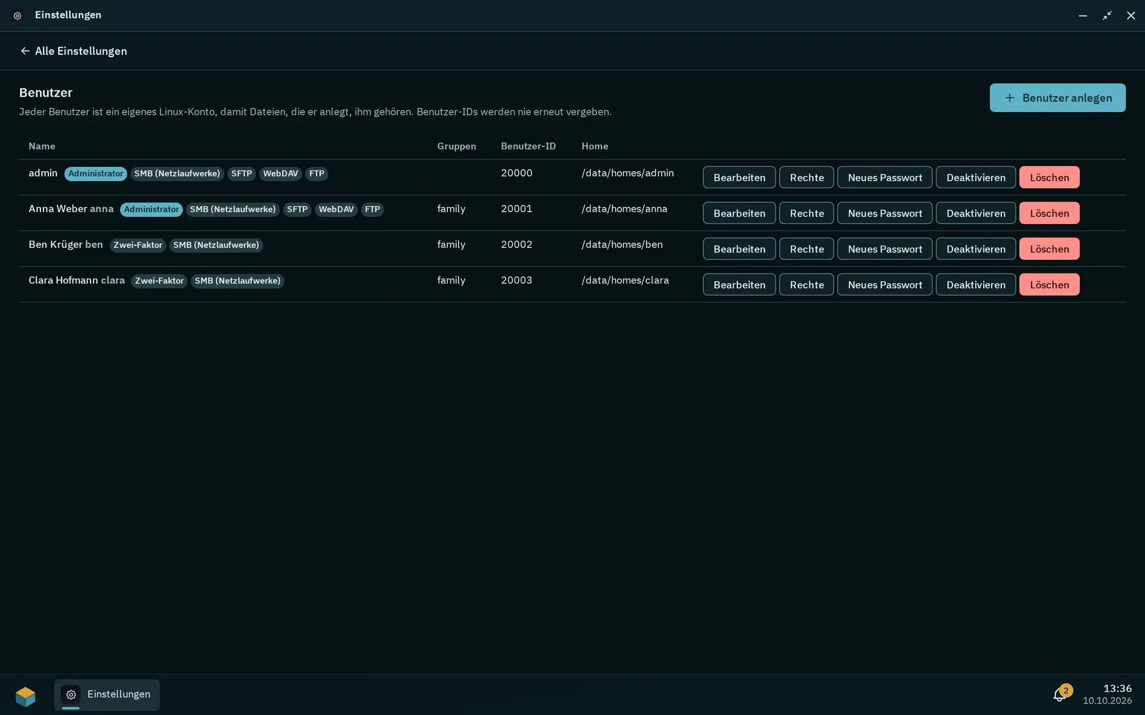This screenshot has width=1145, height=715.
Task: Open Rechte for Anna Weber
Action: click(x=806, y=213)
